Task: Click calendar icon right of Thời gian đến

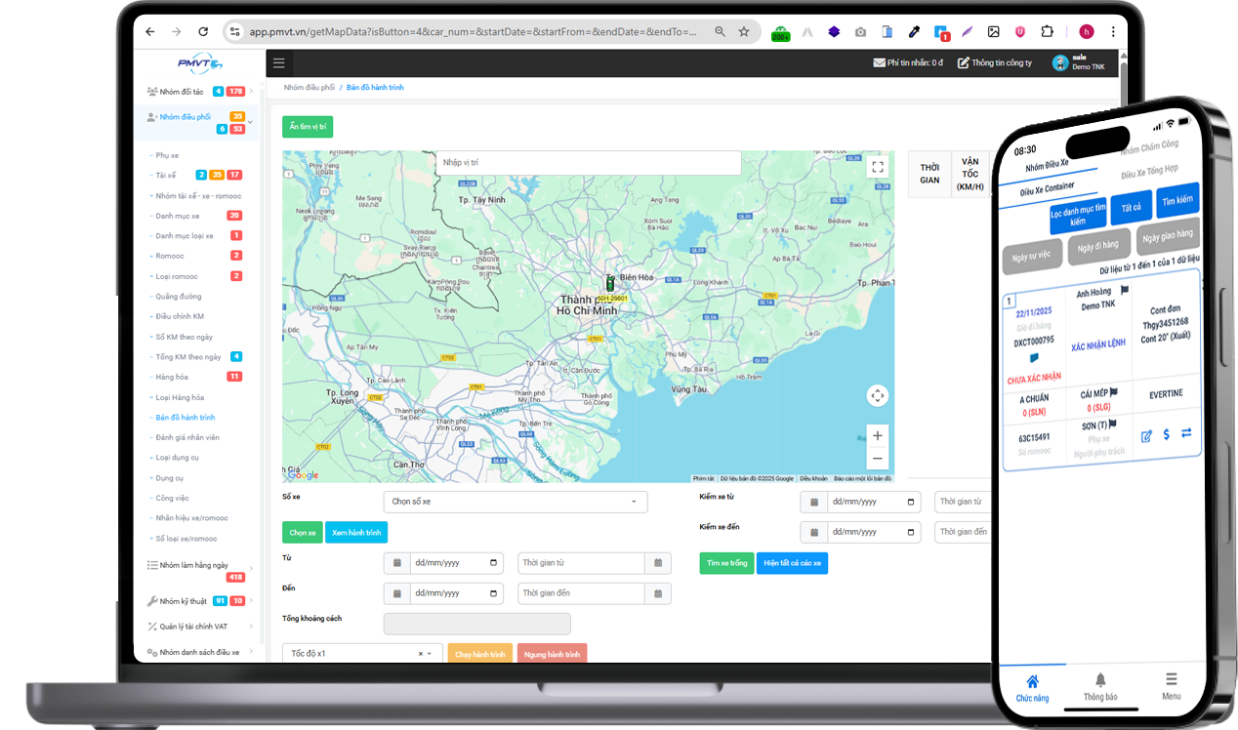Action: pos(658,593)
